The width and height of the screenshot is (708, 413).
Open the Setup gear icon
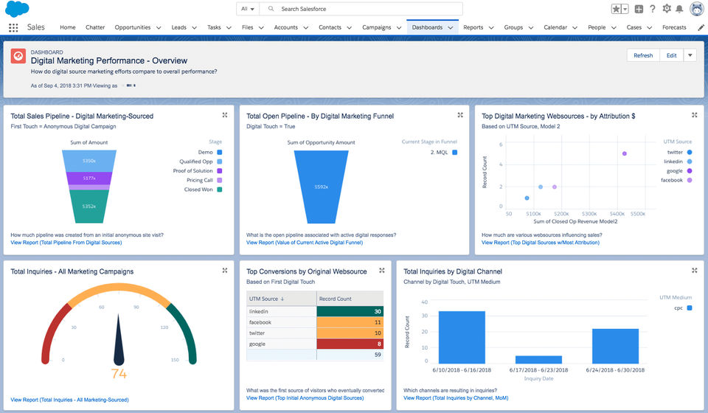(667, 9)
